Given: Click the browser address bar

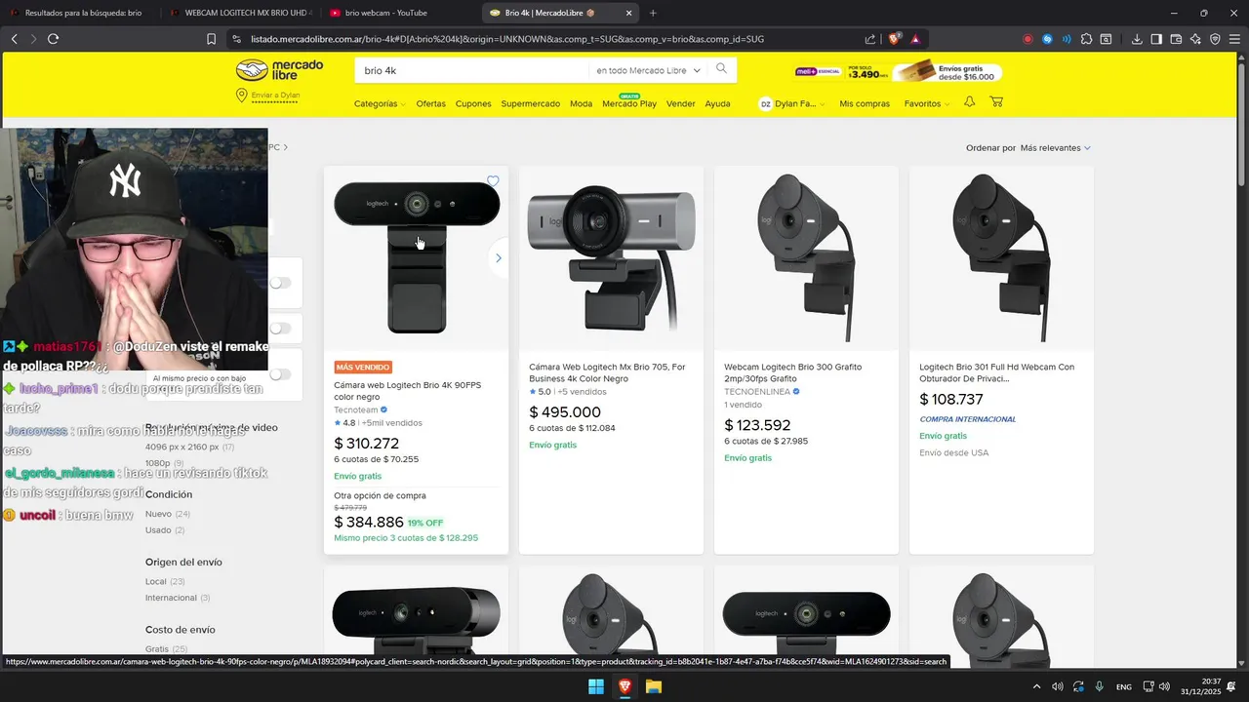Looking at the screenshot, I should click(x=550, y=39).
